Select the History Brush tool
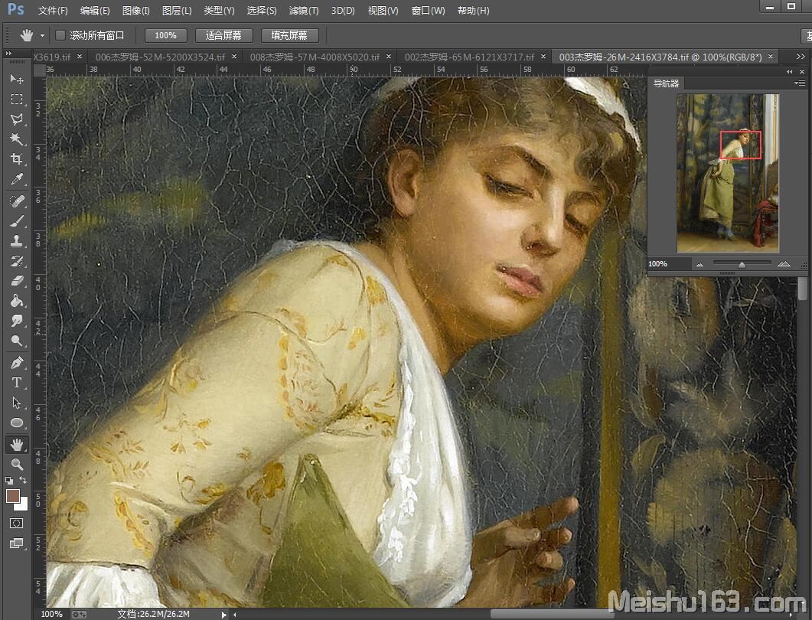Image resolution: width=812 pixels, height=620 pixels. pos(17,261)
